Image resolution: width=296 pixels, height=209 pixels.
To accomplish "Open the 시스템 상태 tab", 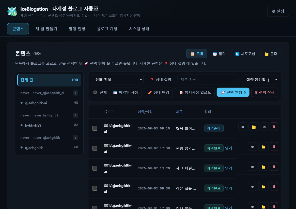I will pos(139,29).
